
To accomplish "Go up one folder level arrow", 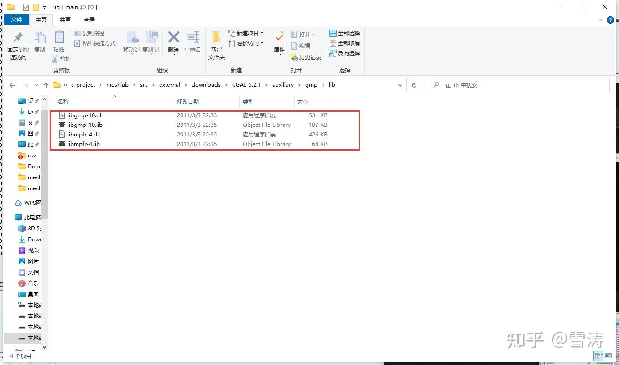I will click(46, 85).
